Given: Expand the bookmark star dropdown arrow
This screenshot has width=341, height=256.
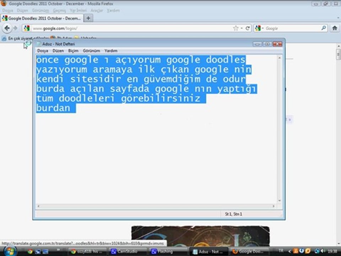Looking at the screenshot, I should pyautogui.click(x=242, y=28).
